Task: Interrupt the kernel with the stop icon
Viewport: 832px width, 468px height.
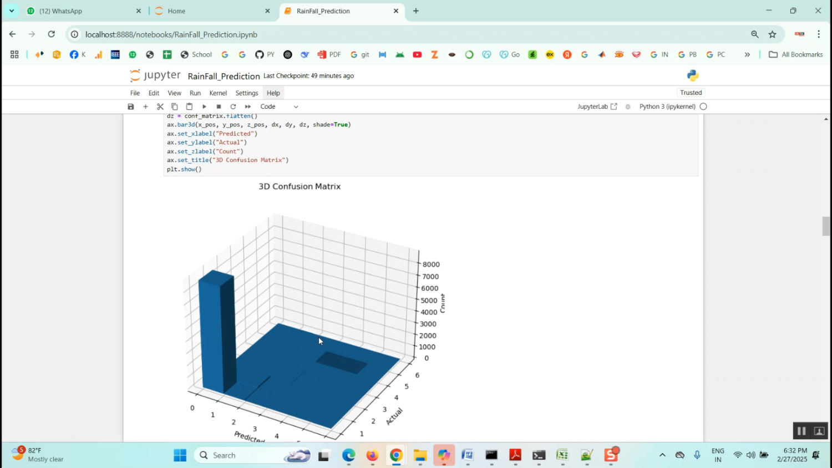Action: (x=218, y=106)
